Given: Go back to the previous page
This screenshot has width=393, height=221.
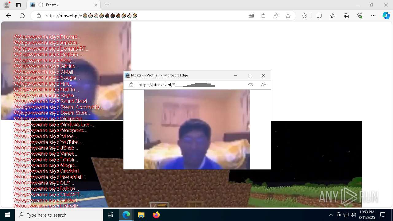Looking at the screenshot, I should pyautogui.click(x=9, y=16).
